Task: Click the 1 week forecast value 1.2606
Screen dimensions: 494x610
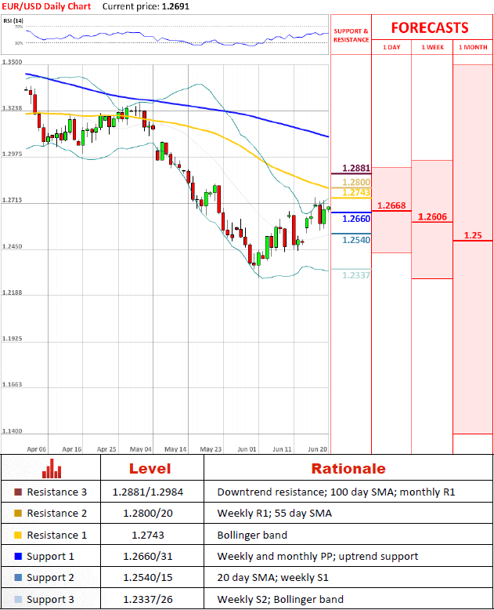Action: (x=433, y=216)
